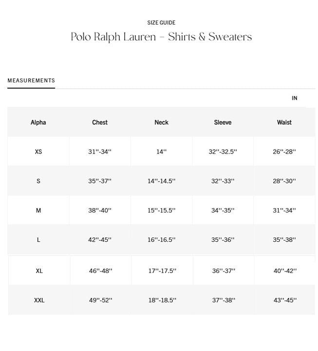Click the L sleeve measurement 35''-36''

[223, 240]
